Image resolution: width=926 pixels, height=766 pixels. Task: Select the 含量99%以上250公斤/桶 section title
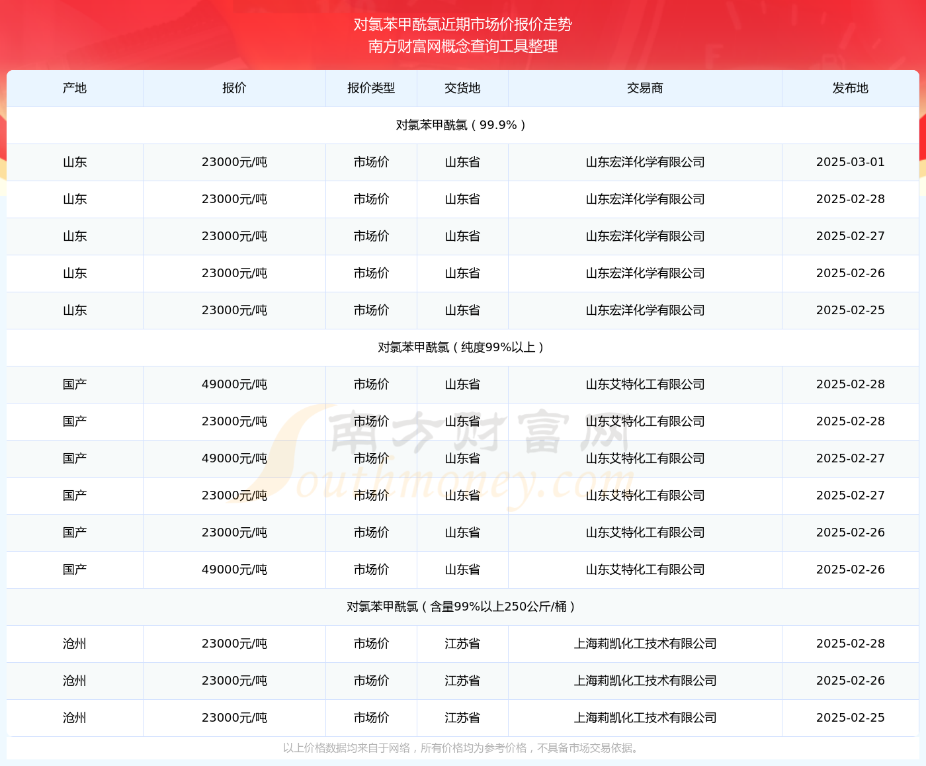click(462, 607)
